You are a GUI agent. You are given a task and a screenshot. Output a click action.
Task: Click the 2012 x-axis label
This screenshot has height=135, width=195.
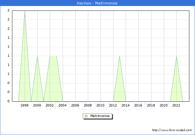pos(113,105)
